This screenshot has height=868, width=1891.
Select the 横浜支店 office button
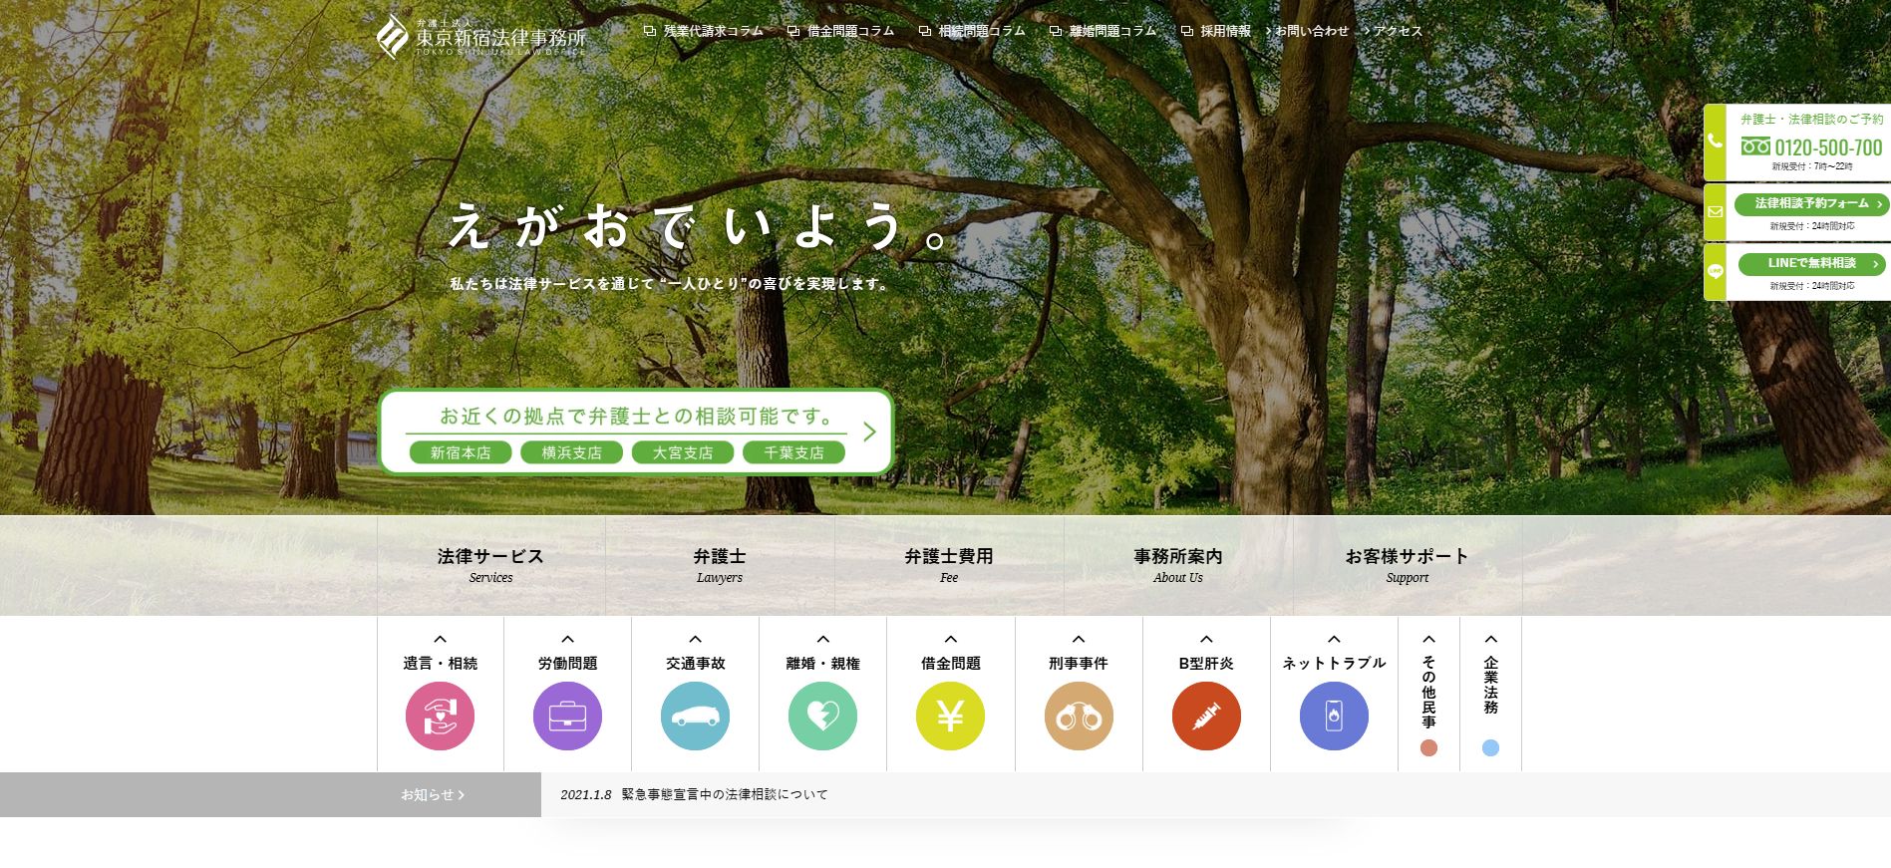coord(571,452)
